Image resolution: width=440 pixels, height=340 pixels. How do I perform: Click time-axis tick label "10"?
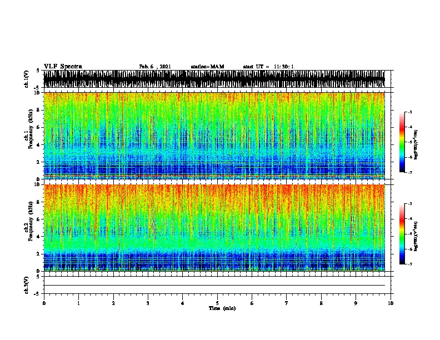(391, 303)
